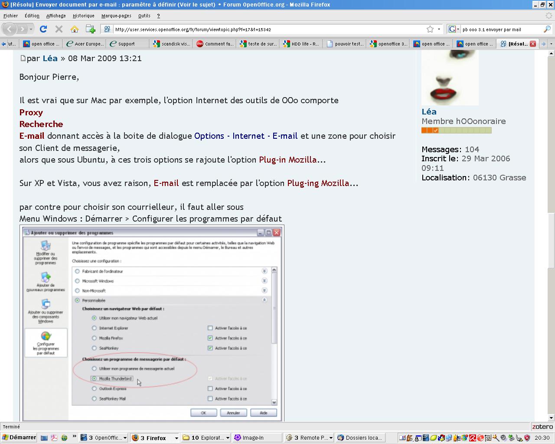Image resolution: width=555 pixels, height=444 pixels.
Task: Show hidden Quick Launch icons
Action: [74, 437]
